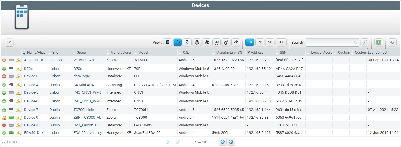Clear the search field with the x icon
Image resolution: width=401 pixels, height=147 pixels.
356,42
